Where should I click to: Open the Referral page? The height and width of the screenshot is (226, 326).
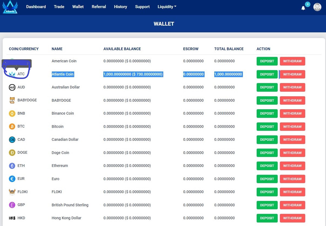click(x=99, y=7)
